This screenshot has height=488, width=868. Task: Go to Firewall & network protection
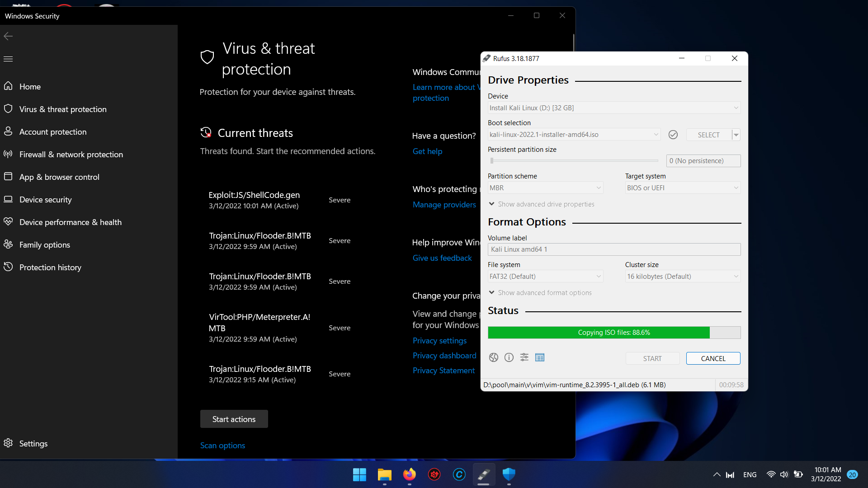tap(71, 155)
